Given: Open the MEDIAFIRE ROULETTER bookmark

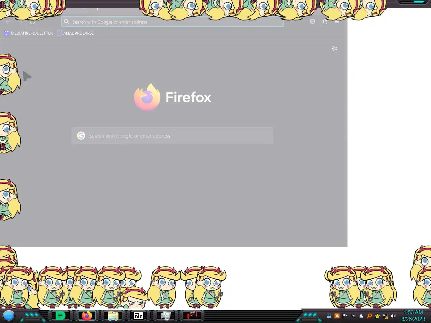Looking at the screenshot, I should [28, 33].
